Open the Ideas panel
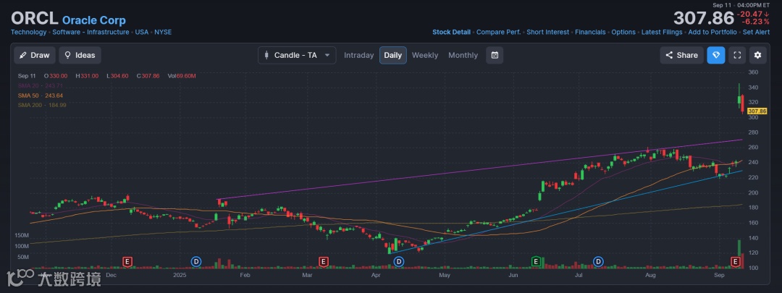 [x=80, y=55]
